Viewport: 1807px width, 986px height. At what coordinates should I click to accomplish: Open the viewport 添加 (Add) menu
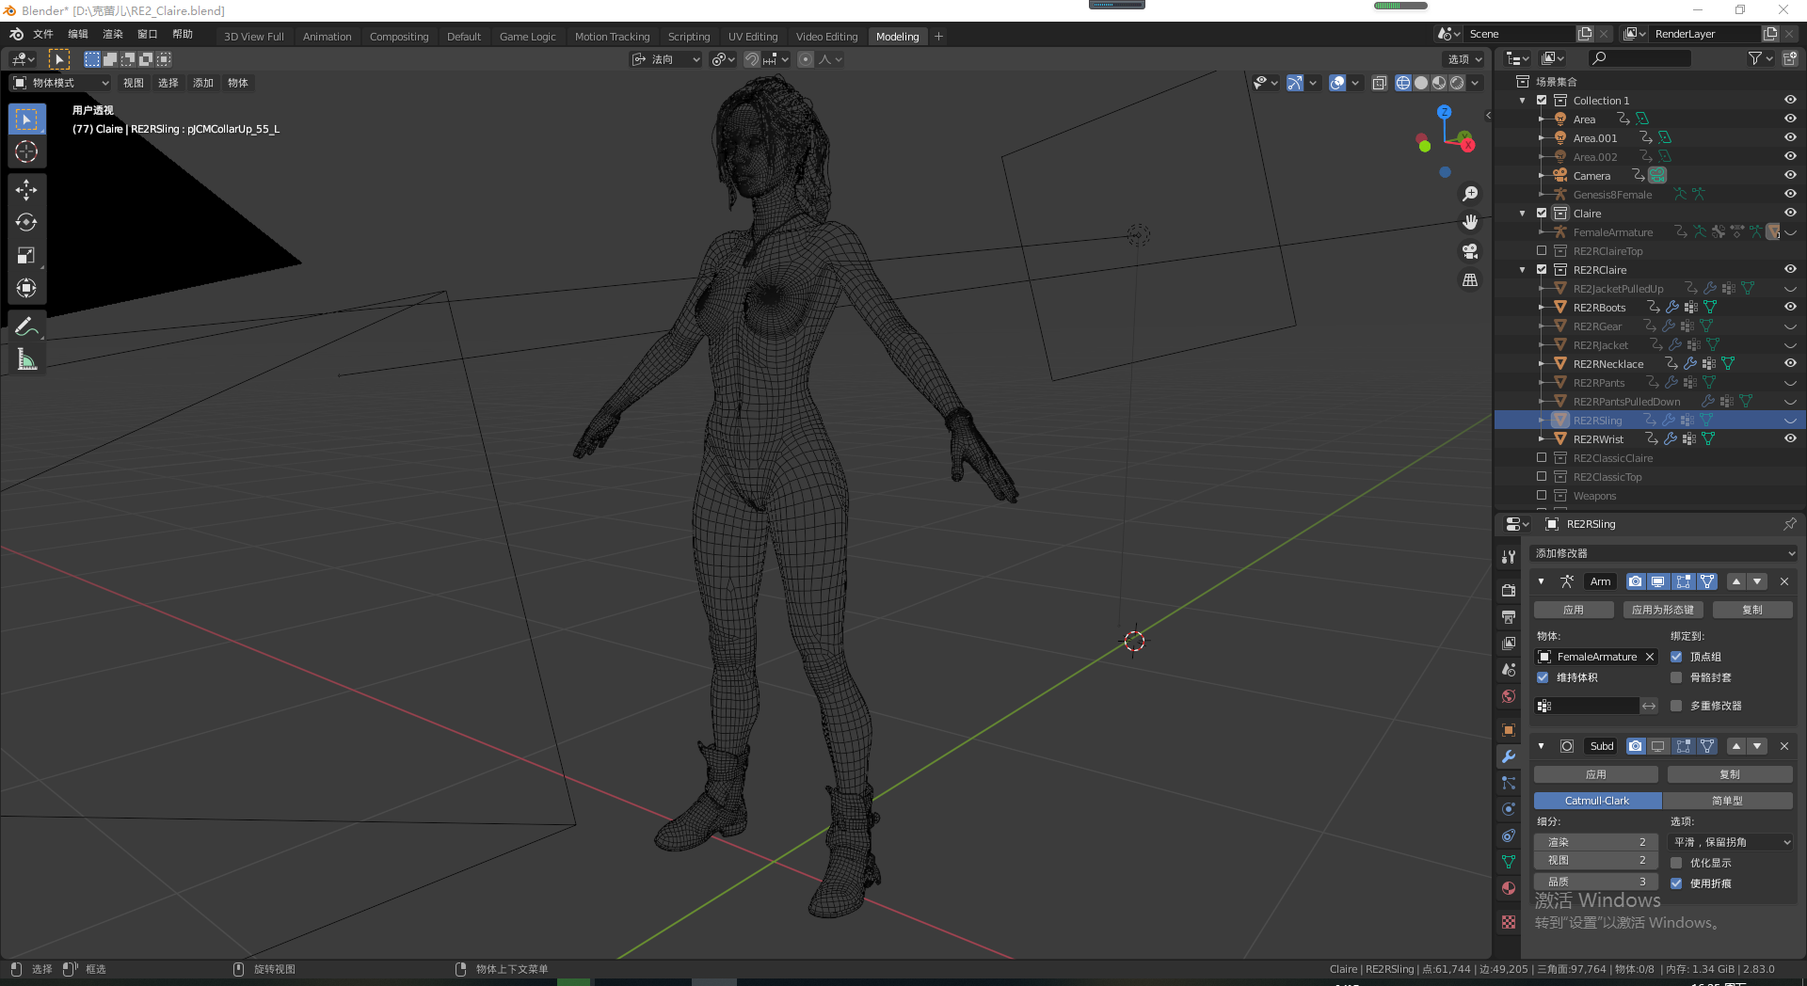(x=203, y=83)
